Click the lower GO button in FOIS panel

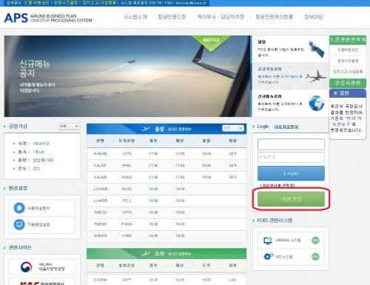coord(315,257)
